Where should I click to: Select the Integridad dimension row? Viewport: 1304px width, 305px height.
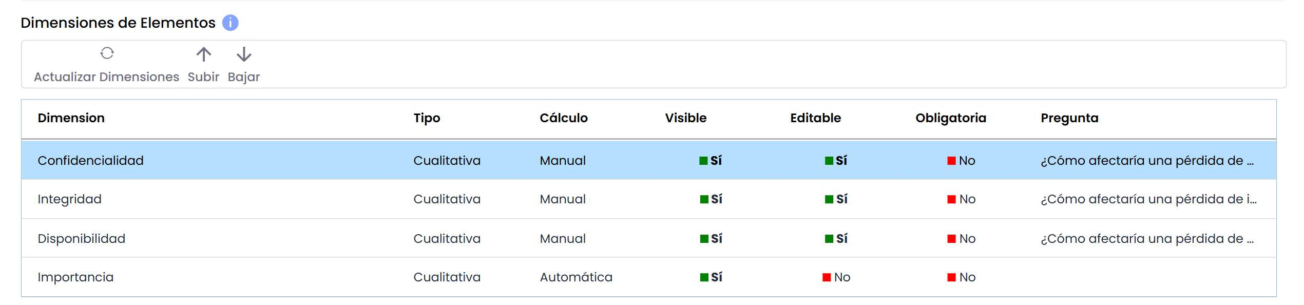point(648,199)
